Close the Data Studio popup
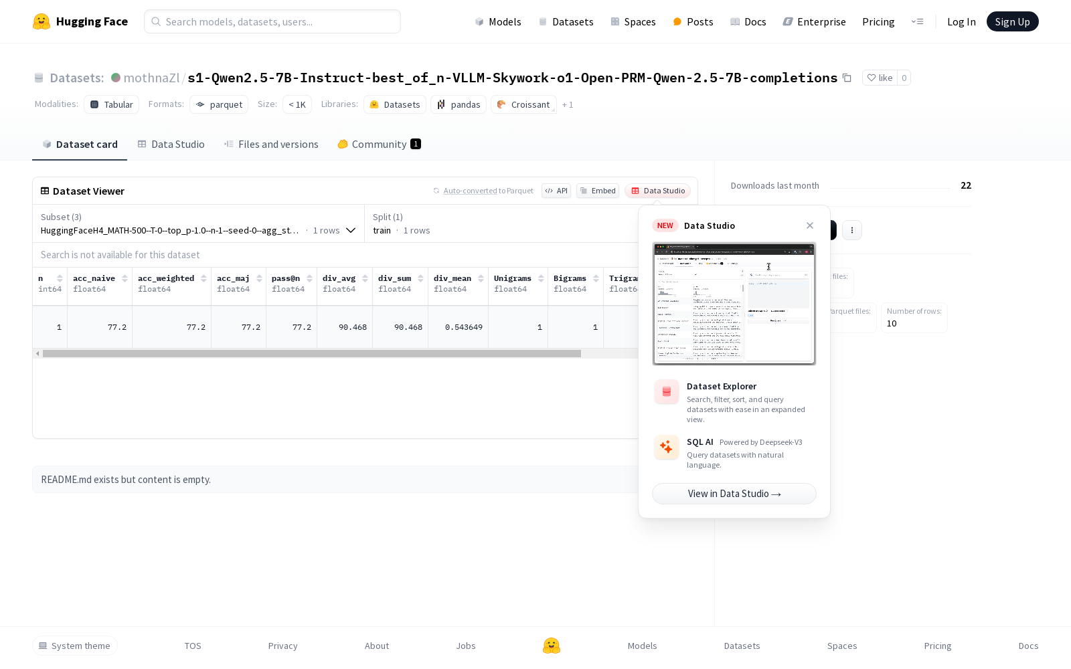 (x=810, y=225)
